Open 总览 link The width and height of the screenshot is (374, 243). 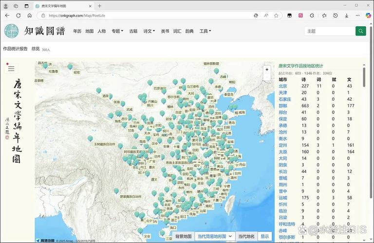tap(36, 49)
